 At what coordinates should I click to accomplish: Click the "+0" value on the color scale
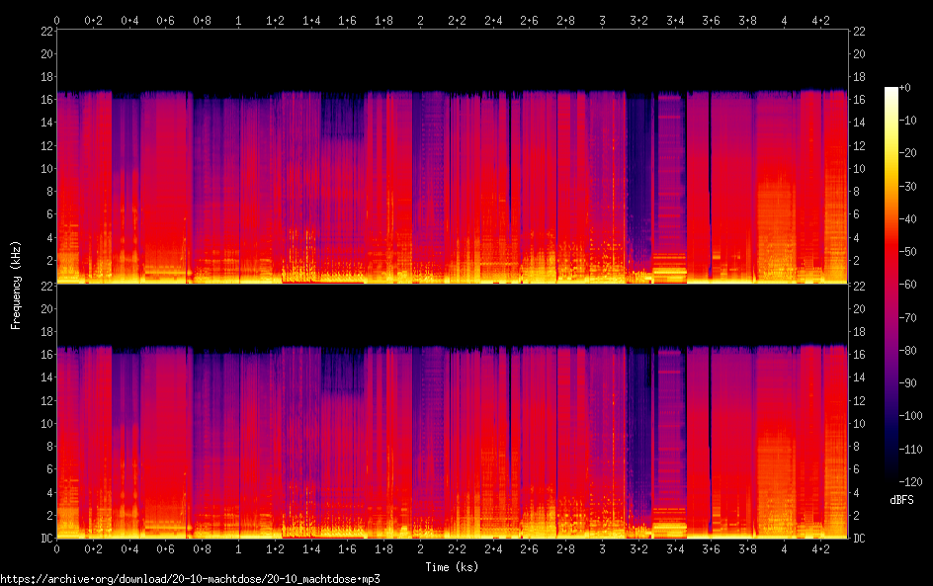(x=905, y=87)
